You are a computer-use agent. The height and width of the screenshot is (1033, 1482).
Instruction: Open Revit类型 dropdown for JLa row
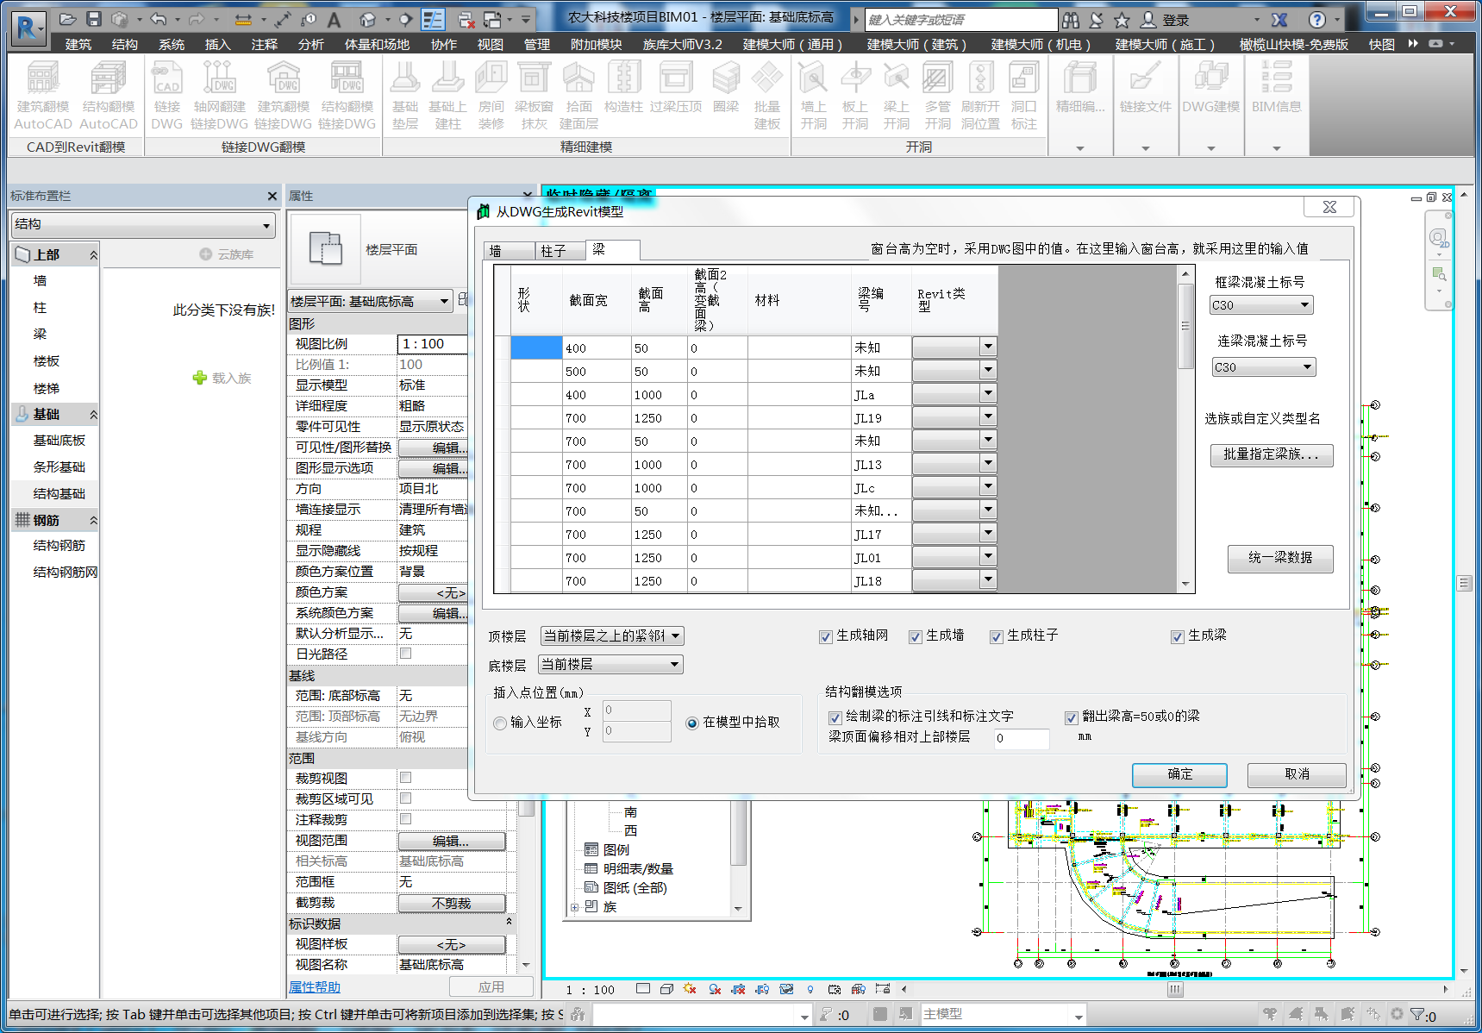click(x=988, y=393)
